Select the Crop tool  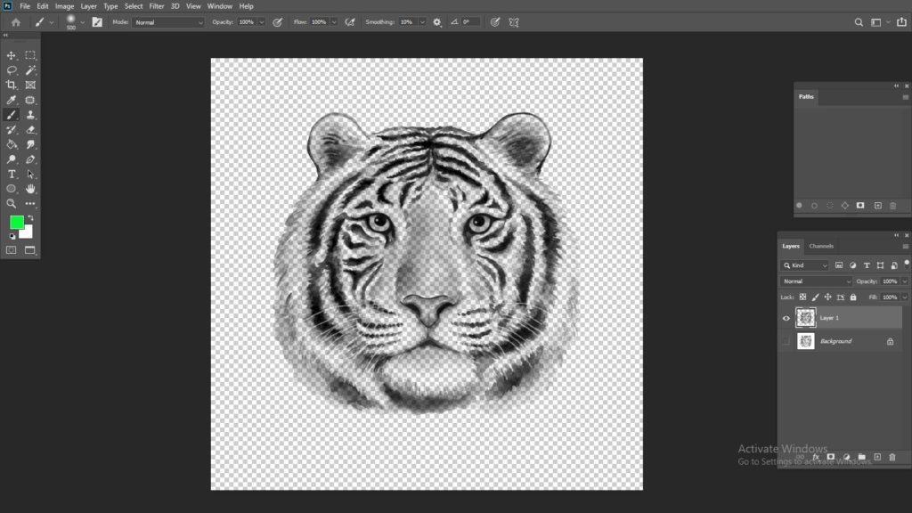(11, 85)
